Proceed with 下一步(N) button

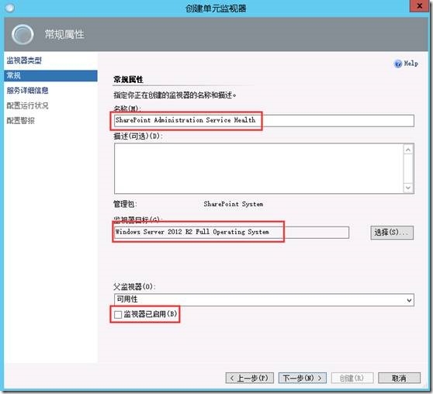(303, 378)
